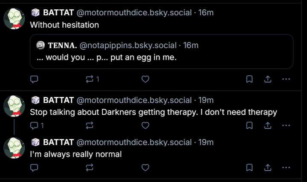Click BATTAT avatar beside "Without hesitation" post

pyautogui.click(x=14, y=19)
